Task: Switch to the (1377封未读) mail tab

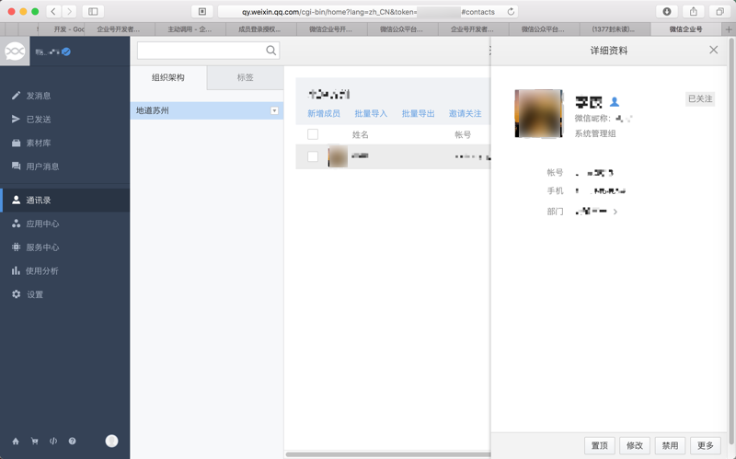Action: point(615,29)
